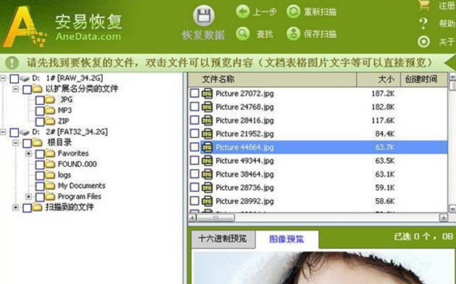Click the file list vertical scrollbar up arrow
Screen dimensions: 456x284
click(453, 77)
